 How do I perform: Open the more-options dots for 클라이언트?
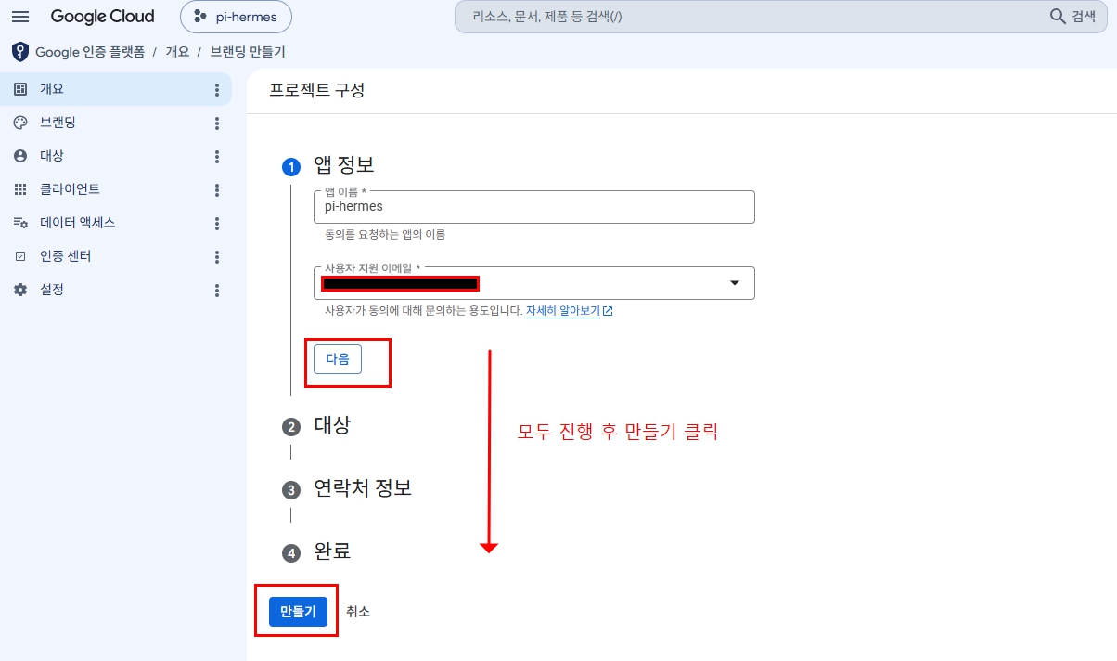tap(217, 189)
